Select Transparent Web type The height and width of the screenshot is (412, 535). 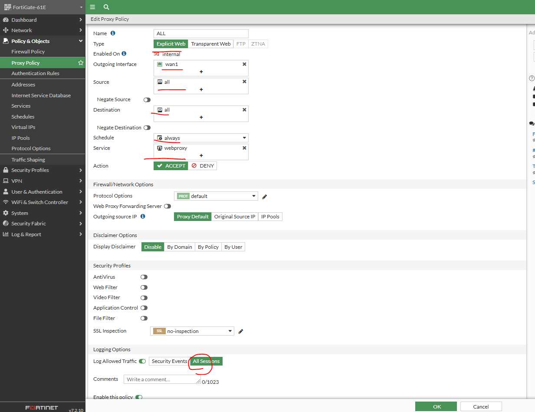click(211, 44)
